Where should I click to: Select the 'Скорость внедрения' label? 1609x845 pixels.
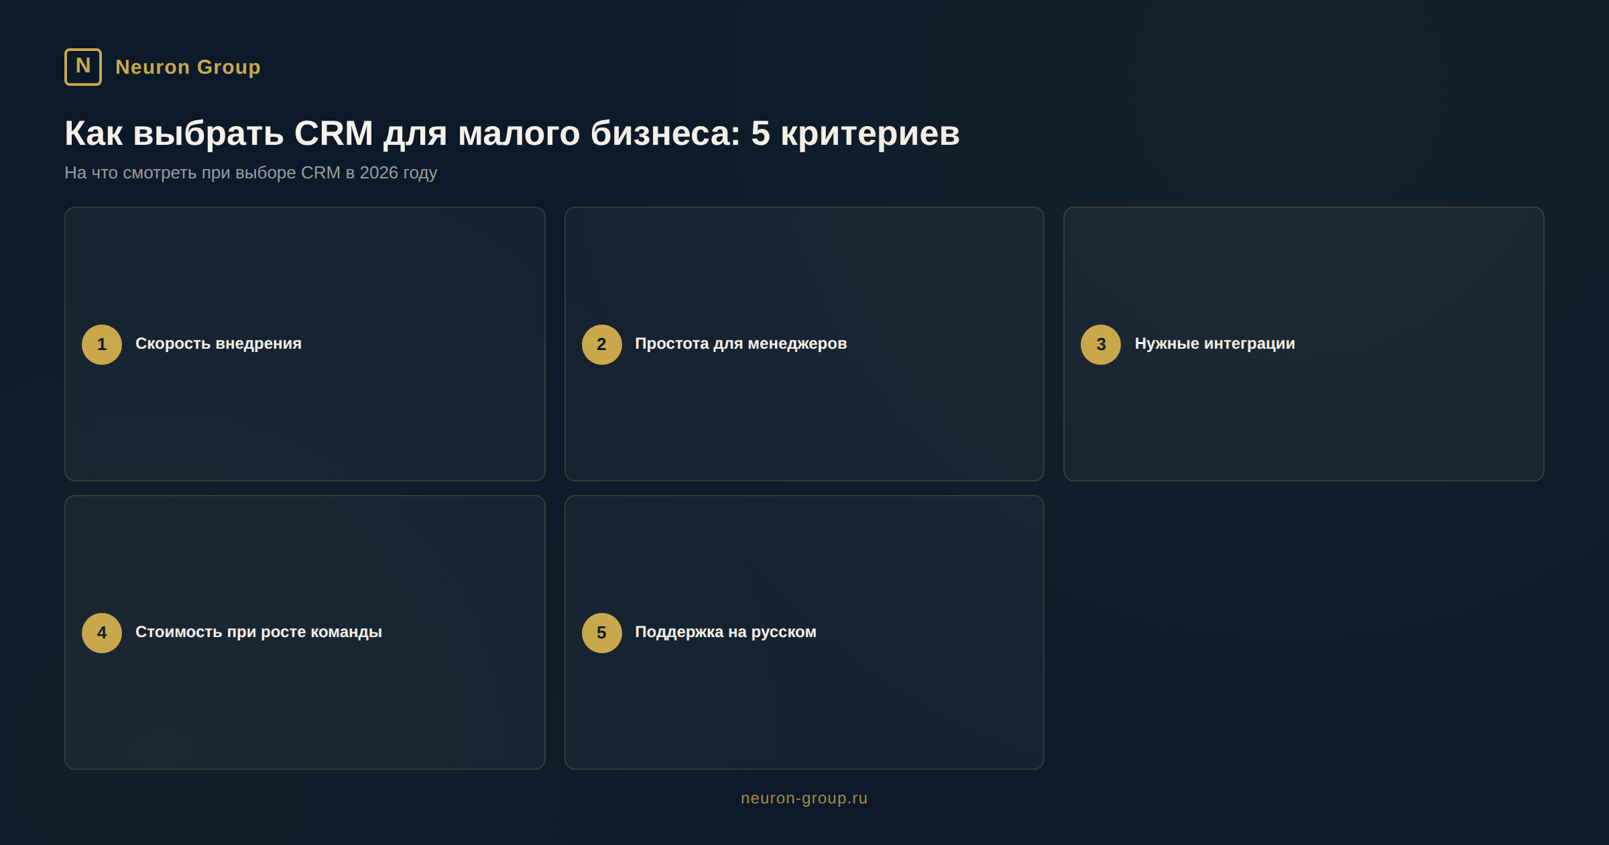(x=219, y=343)
